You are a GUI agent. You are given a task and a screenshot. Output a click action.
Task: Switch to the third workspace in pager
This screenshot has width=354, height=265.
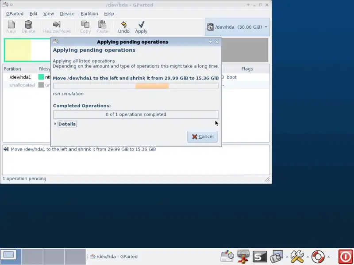(54, 257)
